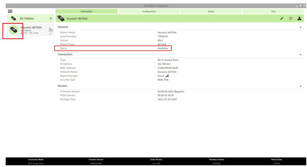Click the Wi-Fi signal icon on device card
The image size is (307, 167).
click(x=50, y=30)
